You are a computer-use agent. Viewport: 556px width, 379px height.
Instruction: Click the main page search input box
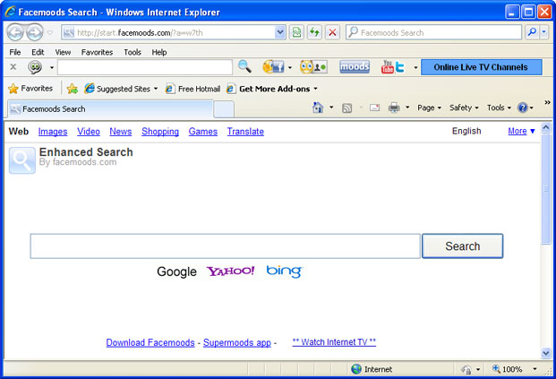pyautogui.click(x=225, y=245)
